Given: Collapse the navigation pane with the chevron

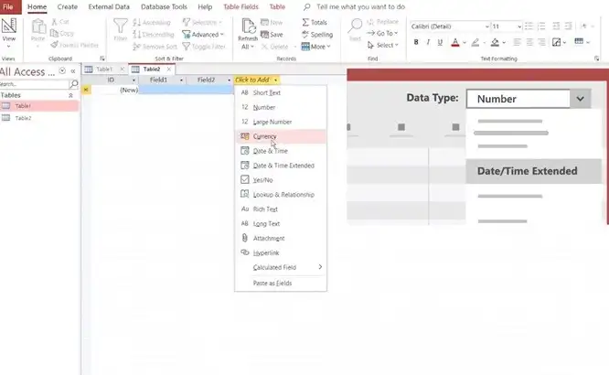Looking at the screenshot, I should 73,71.
